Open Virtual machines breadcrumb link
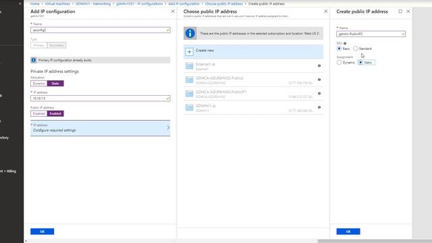Screen dimensions: 432x243 57,4
